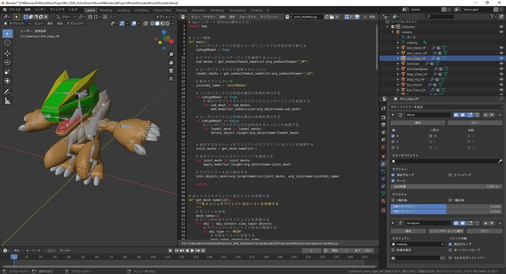Screen dimensions: 506x274
Task: Switch perspective/orthographic grid icon
Action: (x=171, y=78)
